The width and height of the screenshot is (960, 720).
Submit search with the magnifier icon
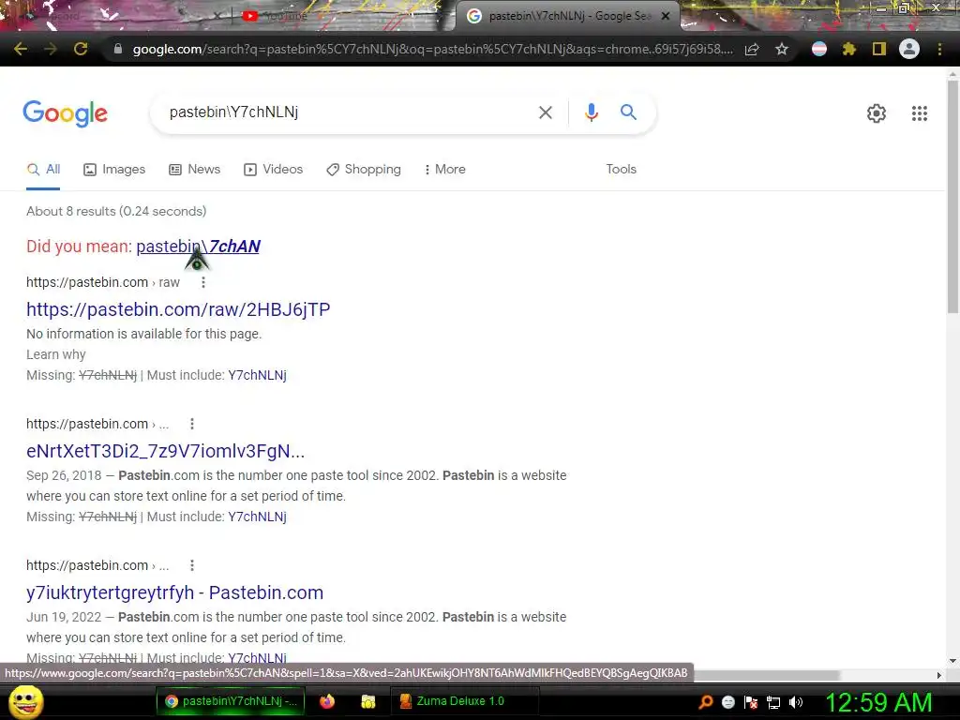tap(628, 112)
